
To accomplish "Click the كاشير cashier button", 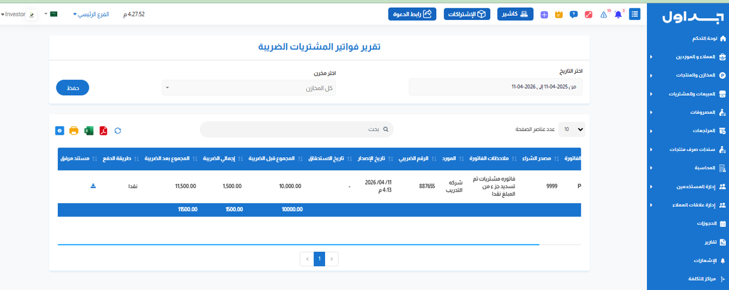I will pos(515,14).
